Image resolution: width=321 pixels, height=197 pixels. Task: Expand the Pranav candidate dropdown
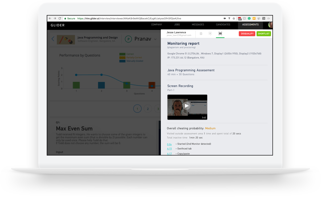tap(155, 39)
